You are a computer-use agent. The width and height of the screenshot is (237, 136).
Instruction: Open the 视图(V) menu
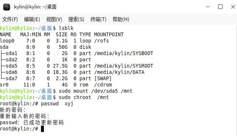point(54,19)
